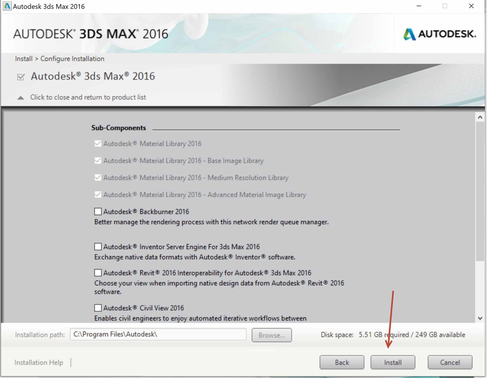
Task: Enable Inventor Server Engine For 3ds Max
Action: point(97,247)
